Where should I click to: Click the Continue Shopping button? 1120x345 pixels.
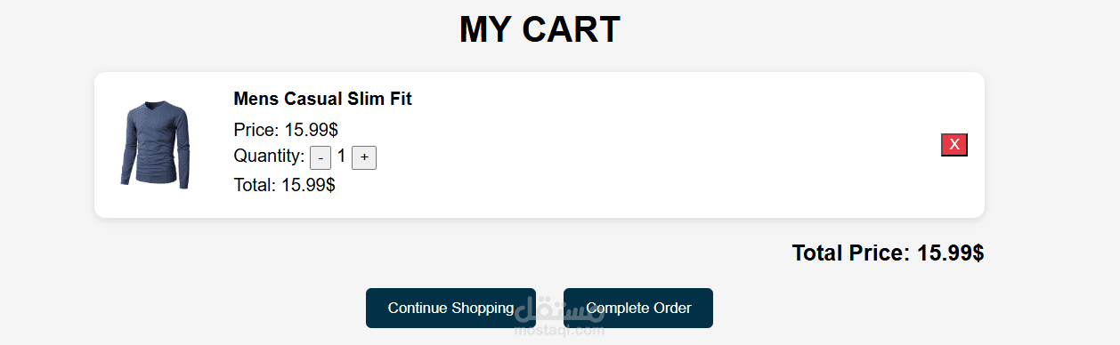450,308
